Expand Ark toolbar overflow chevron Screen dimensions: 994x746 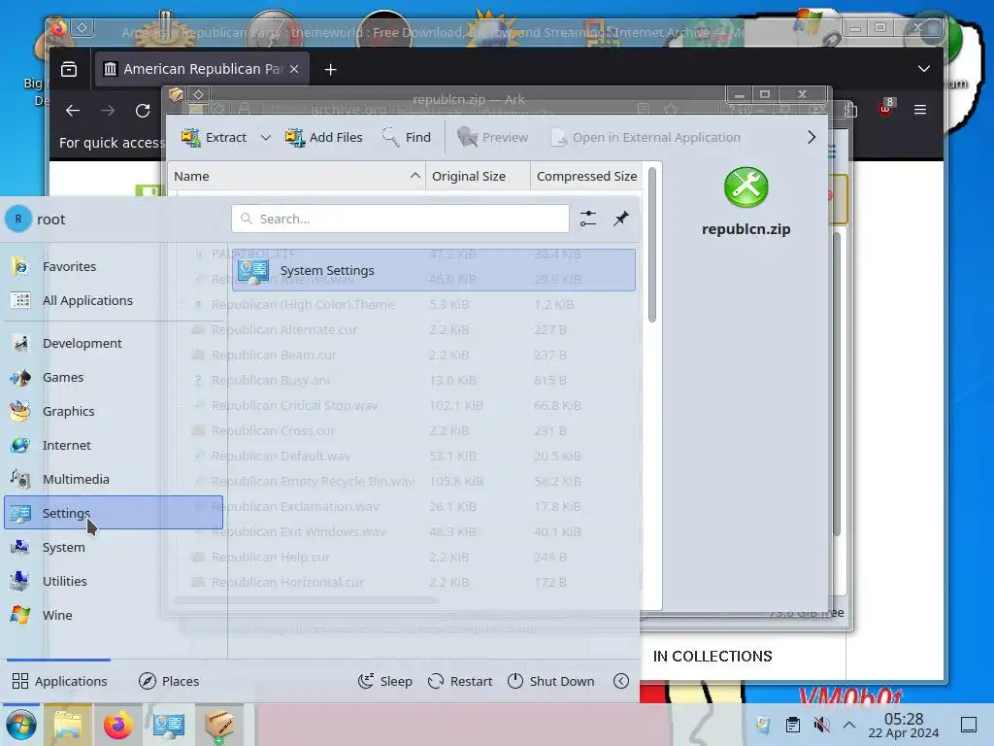pyautogui.click(x=812, y=137)
